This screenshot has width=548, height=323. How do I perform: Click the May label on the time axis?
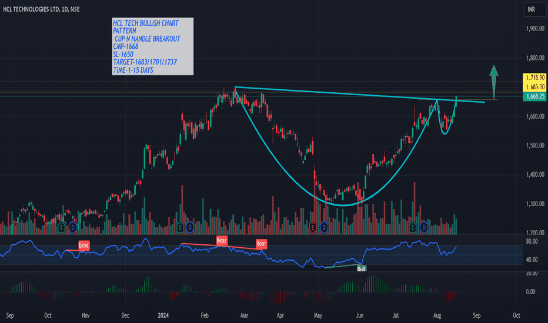(x=318, y=315)
